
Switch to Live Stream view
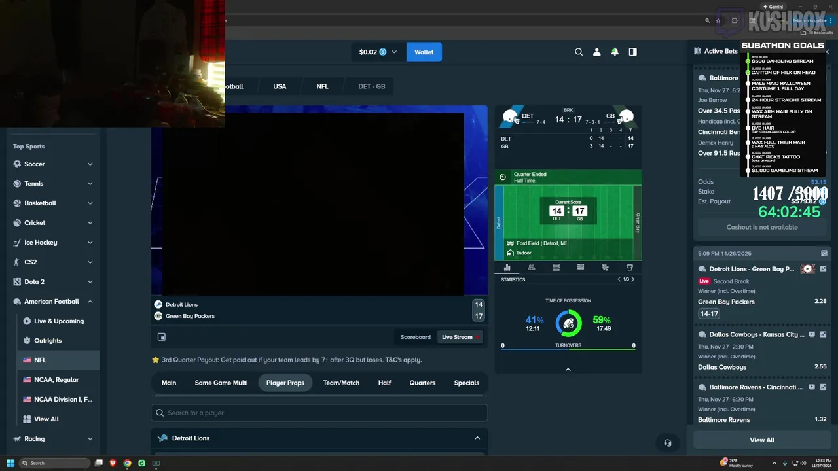pos(460,337)
